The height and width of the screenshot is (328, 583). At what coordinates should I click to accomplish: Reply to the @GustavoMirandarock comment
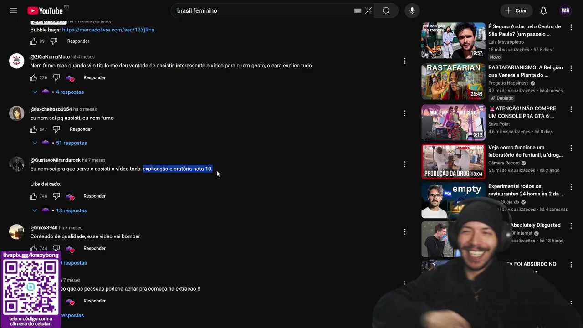coord(94,196)
